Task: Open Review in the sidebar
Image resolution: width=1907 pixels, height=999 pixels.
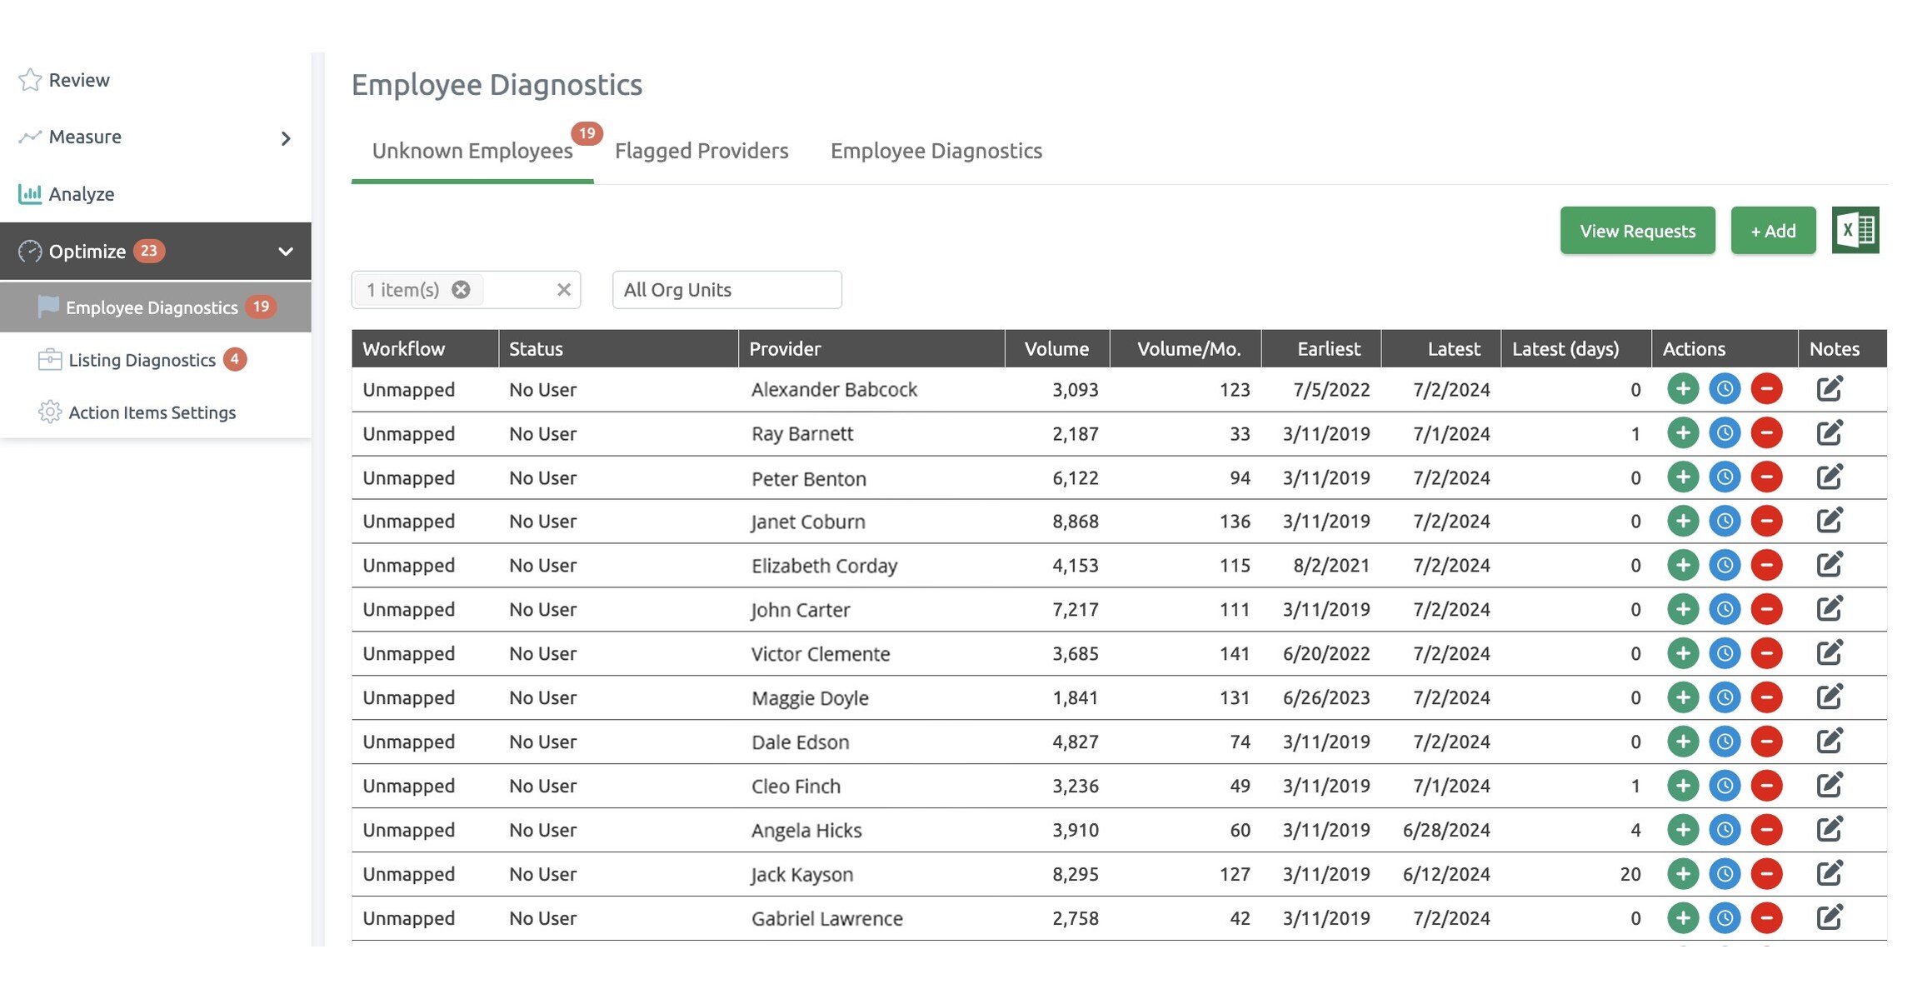Action: [79, 80]
